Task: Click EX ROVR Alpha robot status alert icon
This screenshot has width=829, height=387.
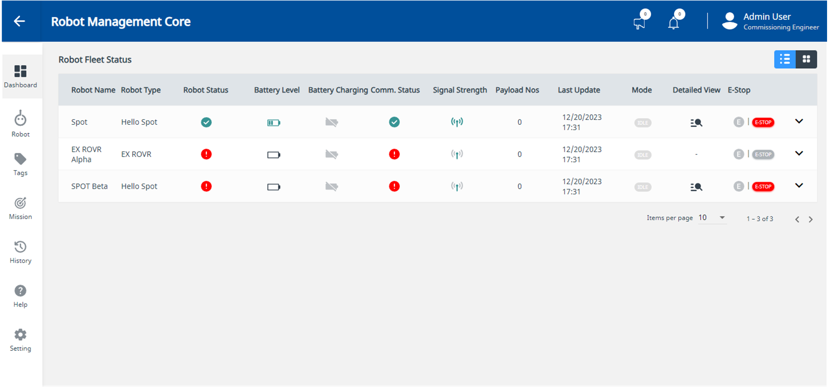Action: (206, 154)
